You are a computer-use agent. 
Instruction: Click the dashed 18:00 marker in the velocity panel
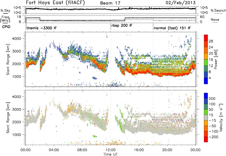coord(153,117)
